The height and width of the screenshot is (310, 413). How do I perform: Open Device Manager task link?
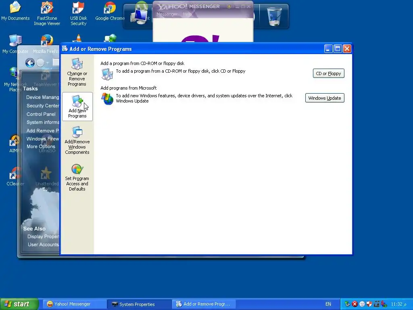(43, 97)
